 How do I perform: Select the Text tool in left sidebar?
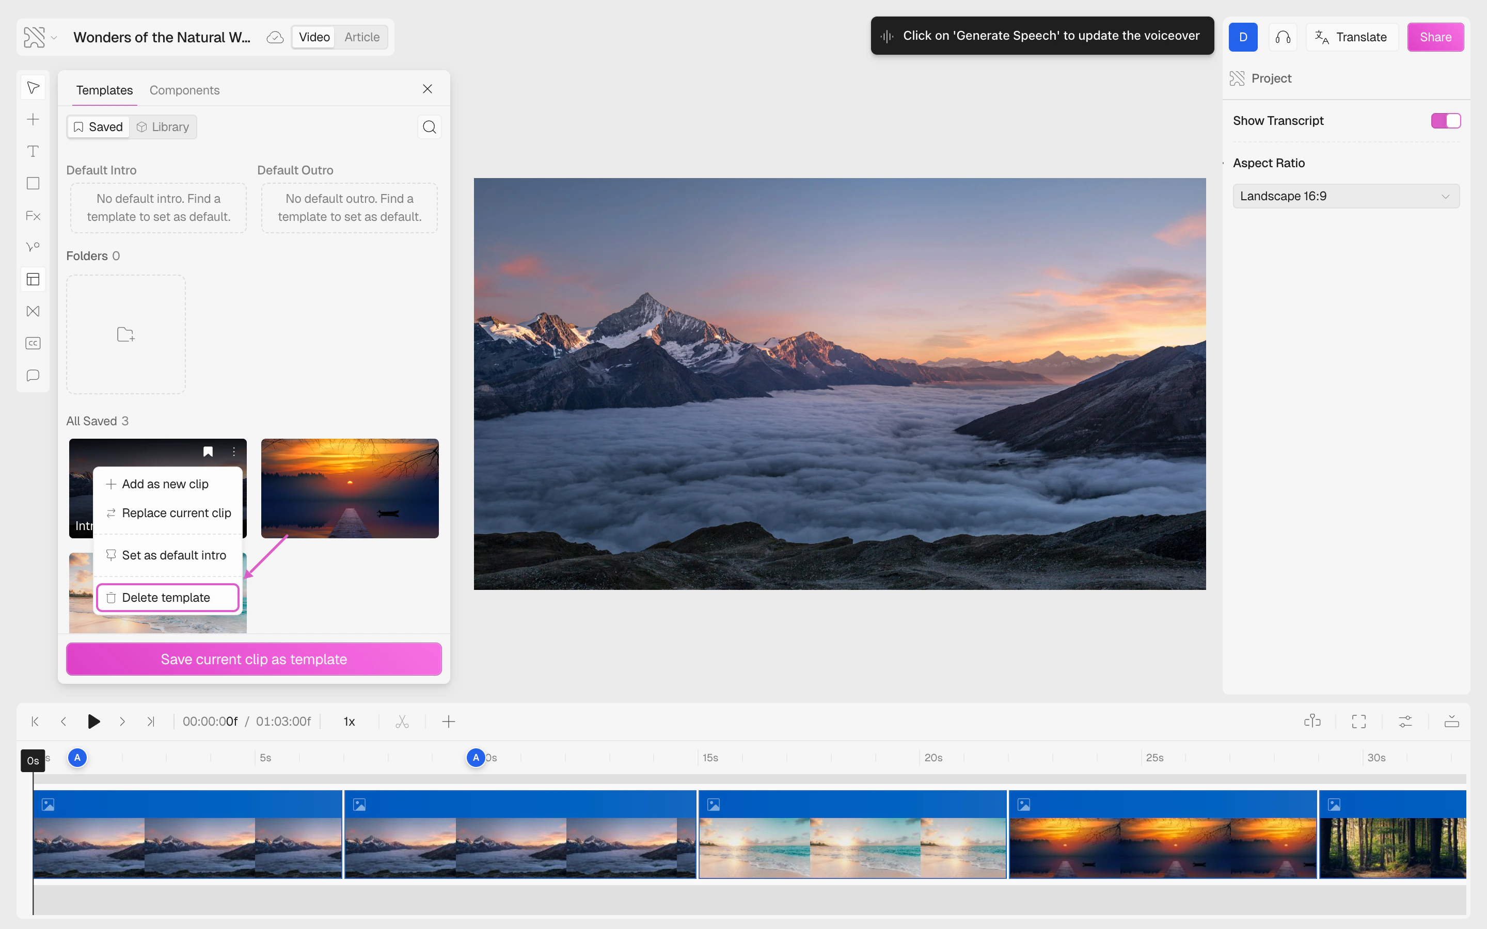coord(33,151)
